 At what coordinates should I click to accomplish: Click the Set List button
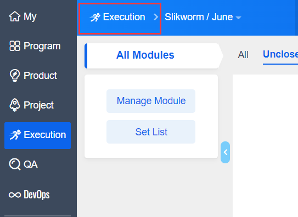coord(151,132)
